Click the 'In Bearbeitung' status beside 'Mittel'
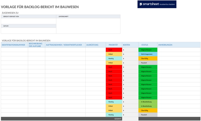 coord(148,106)
